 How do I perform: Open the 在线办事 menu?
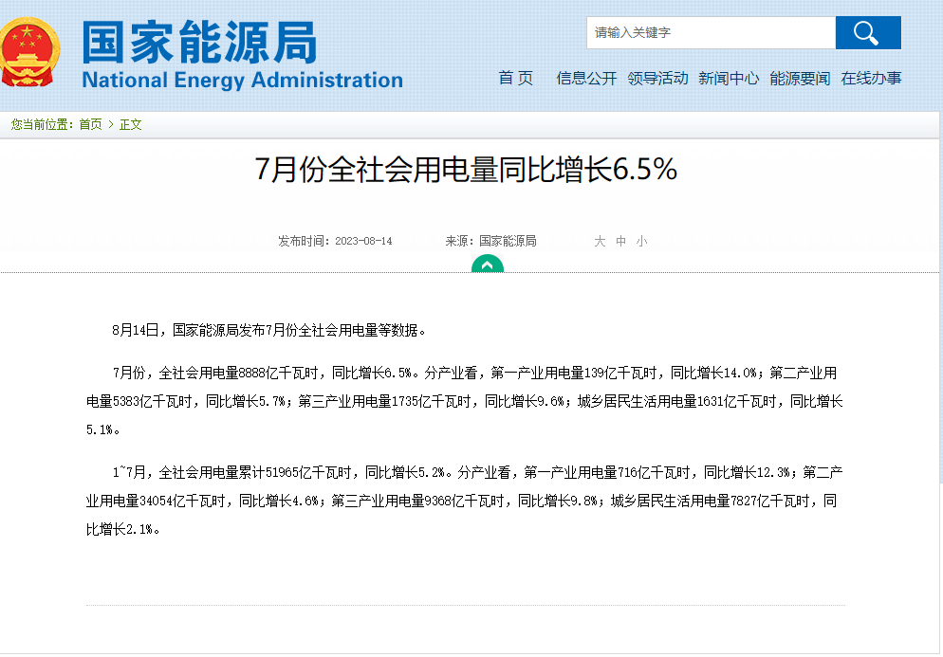pyautogui.click(x=871, y=79)
